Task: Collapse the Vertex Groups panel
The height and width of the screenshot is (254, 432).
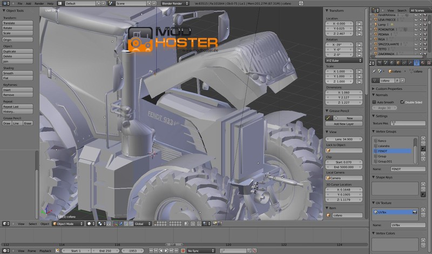Action: (374, 131)
